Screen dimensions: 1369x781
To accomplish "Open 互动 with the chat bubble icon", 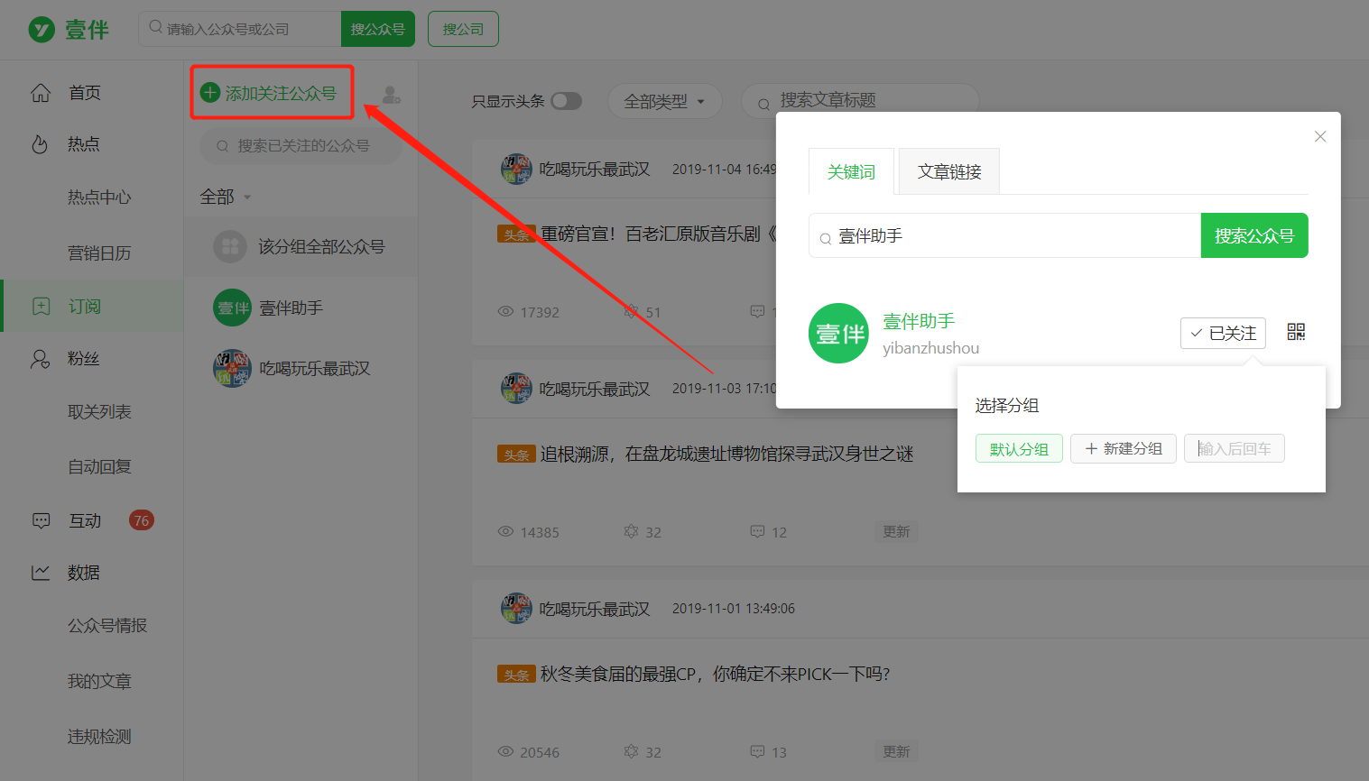I will click(41, 519).
